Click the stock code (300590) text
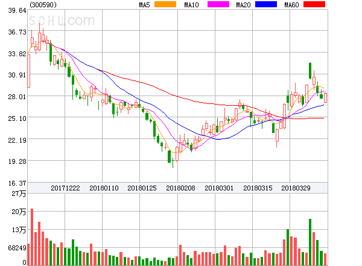The image size is (362, 266). point(43,5)
